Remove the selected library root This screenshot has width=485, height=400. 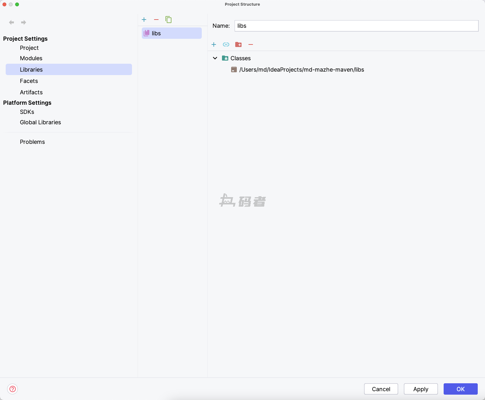(251, 44)
